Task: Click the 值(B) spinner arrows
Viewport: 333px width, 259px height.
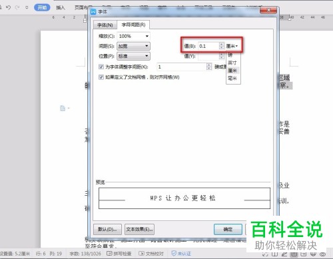Action: point(221,46)
